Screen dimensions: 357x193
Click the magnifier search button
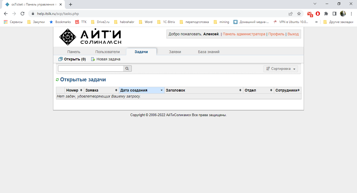[x=127, y=69]
